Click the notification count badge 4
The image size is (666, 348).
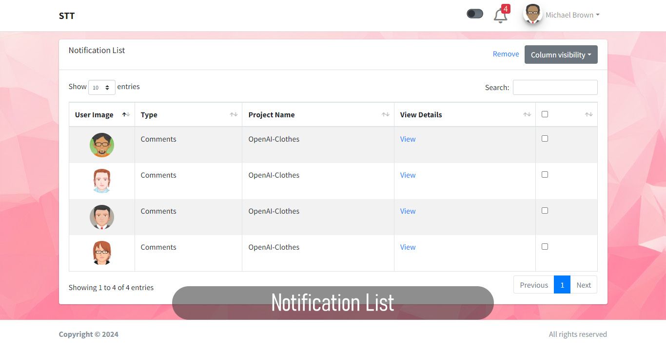tap(506, 9)
